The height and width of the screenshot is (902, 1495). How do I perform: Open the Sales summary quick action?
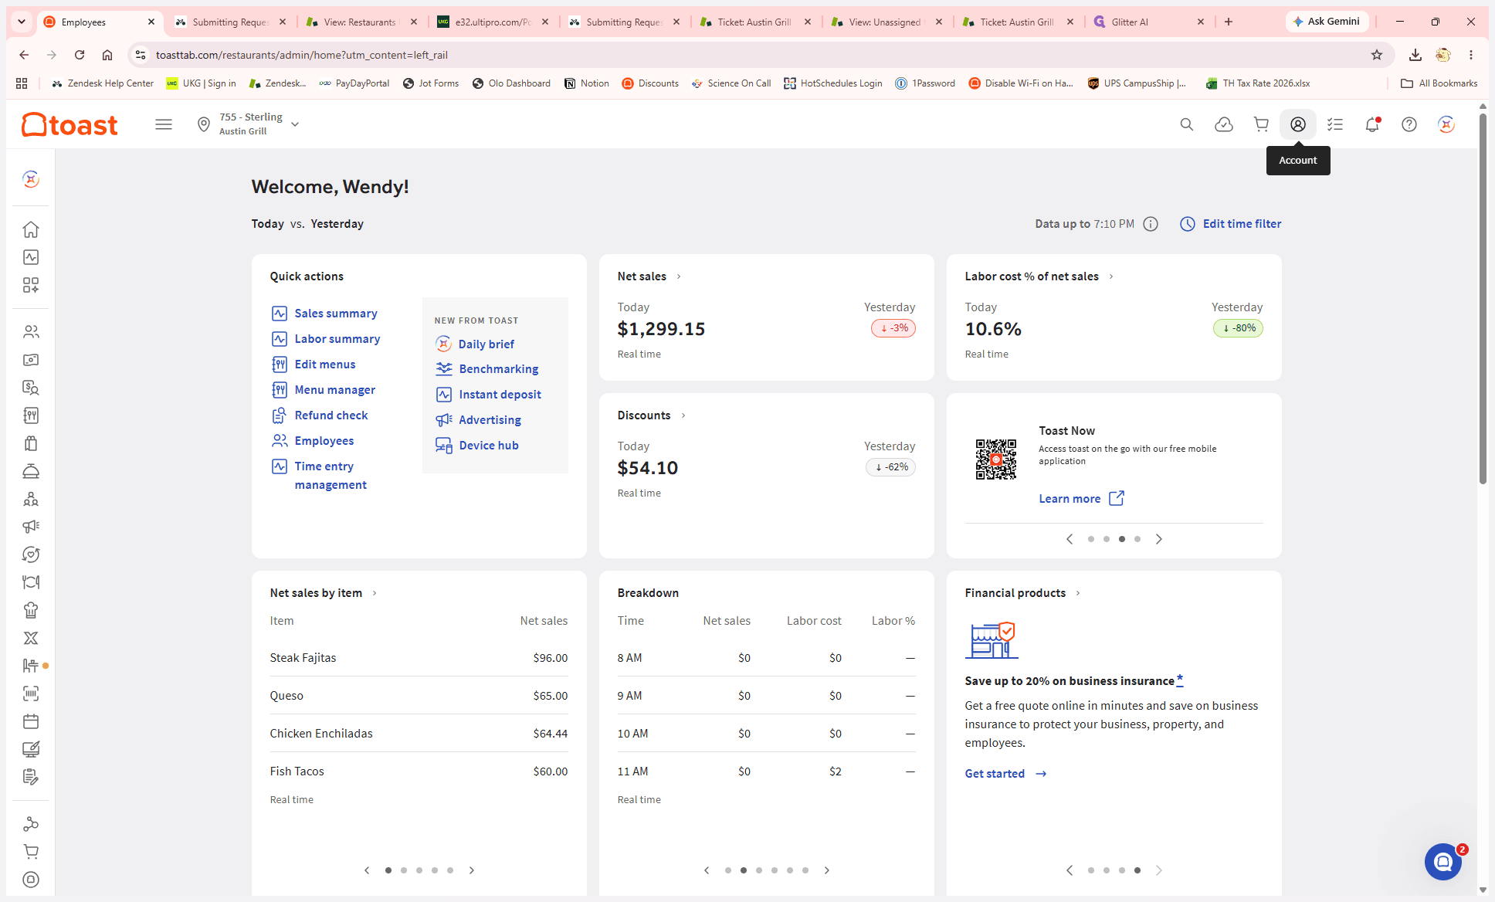pos(324,314)
